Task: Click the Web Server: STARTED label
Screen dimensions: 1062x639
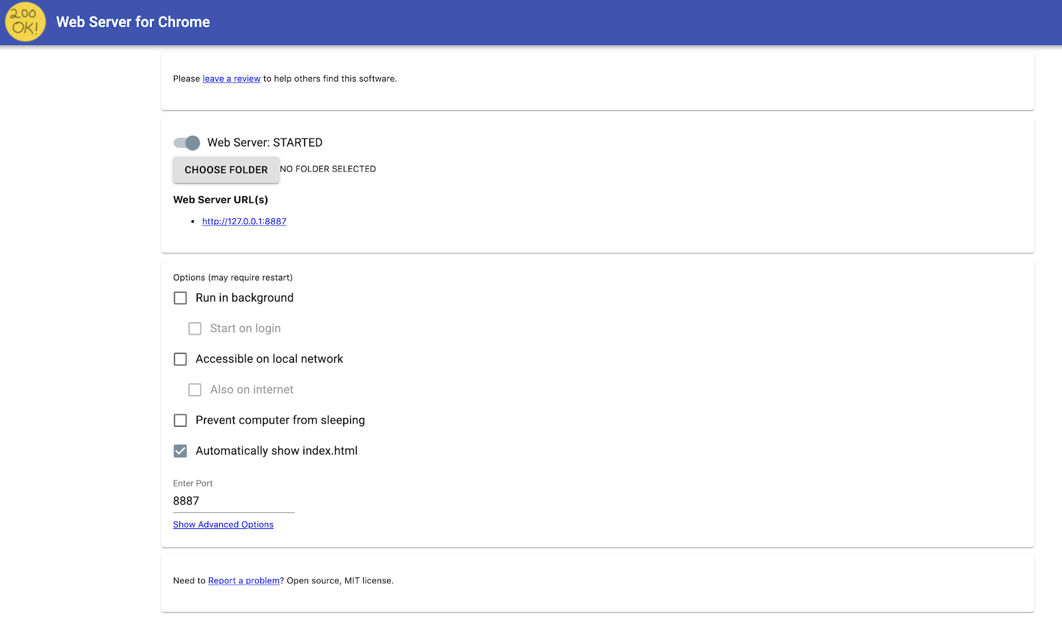Action: click(265, 143)
